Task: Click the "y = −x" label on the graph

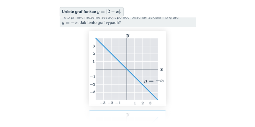Action: [x=154, y=81]
